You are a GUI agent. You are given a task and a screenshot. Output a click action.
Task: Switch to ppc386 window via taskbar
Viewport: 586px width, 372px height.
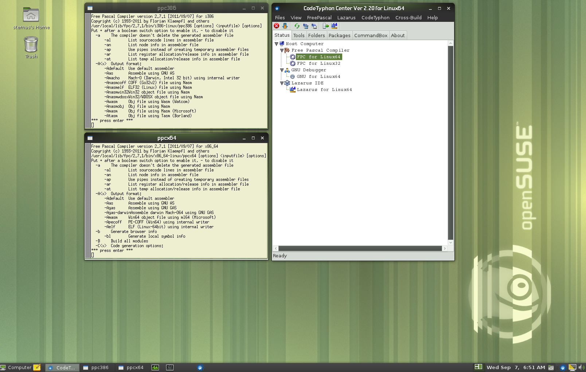point(97,367)
